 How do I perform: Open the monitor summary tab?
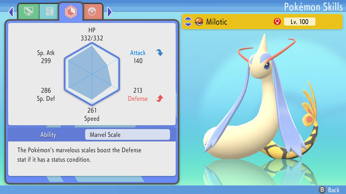click(x=28, y=11)
